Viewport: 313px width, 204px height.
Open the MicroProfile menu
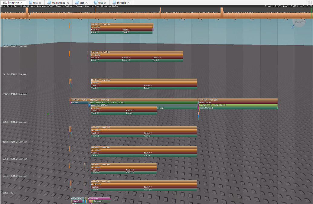(x=8, y=6)
